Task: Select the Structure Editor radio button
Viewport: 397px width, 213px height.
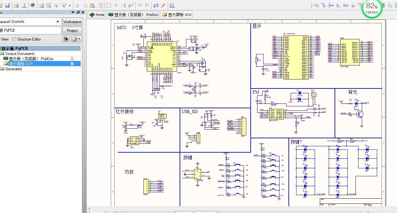Action: [14, 39]
